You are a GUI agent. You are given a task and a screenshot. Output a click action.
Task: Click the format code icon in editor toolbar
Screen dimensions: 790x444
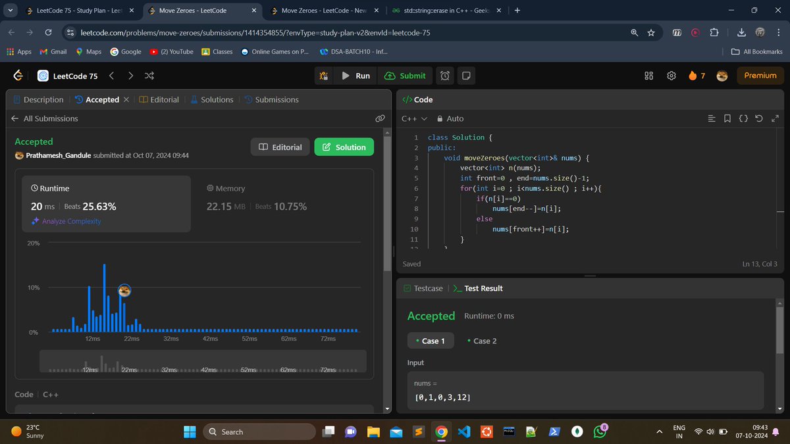pyautogui.click(x=711, y=118)
